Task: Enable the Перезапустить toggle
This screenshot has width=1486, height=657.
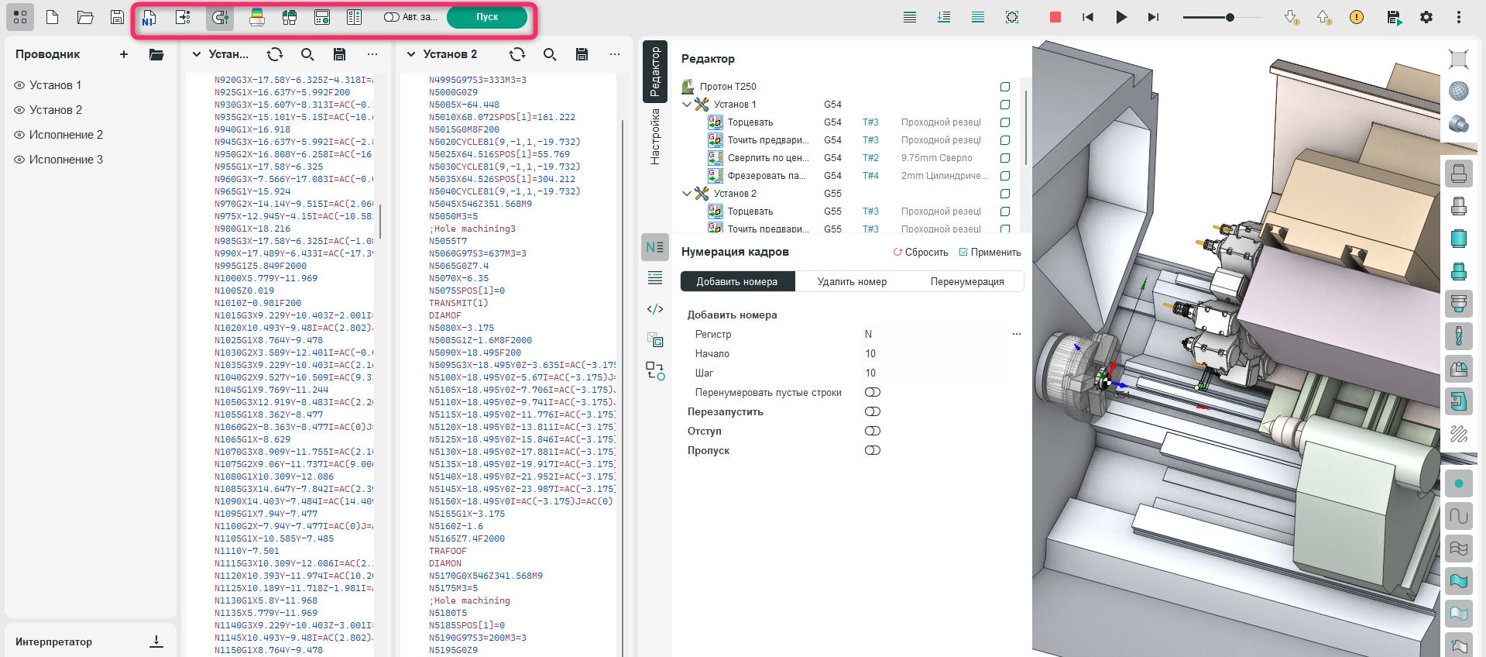Action: tap(873, 412)
